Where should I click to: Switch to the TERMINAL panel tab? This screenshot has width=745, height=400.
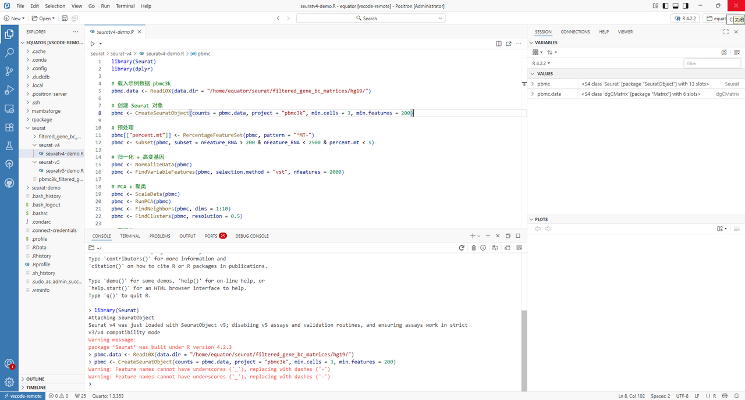click(130, 236)
